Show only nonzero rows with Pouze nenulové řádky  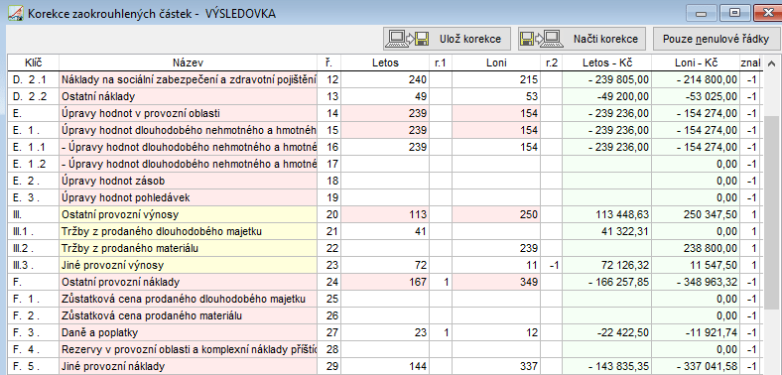(716, 39)
